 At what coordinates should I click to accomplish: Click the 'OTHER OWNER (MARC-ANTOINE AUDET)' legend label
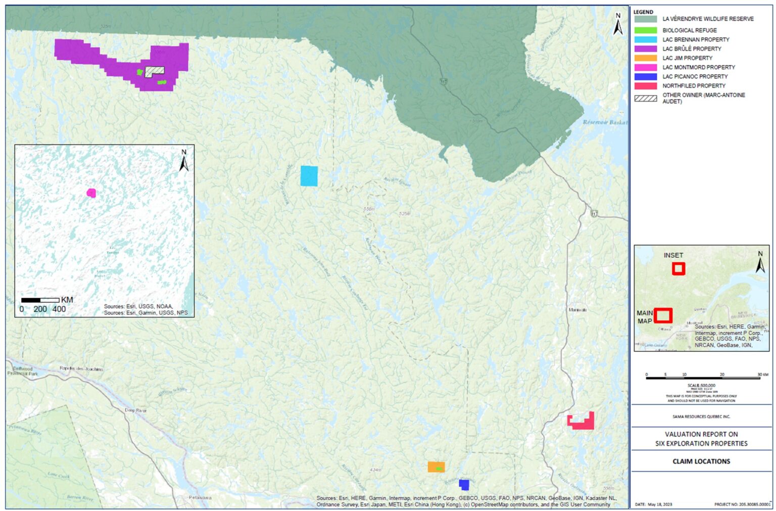[704, 98]
